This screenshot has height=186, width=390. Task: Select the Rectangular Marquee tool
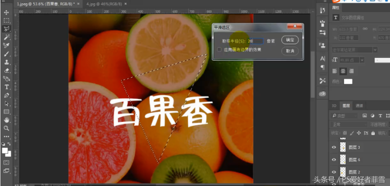point(6,20)
